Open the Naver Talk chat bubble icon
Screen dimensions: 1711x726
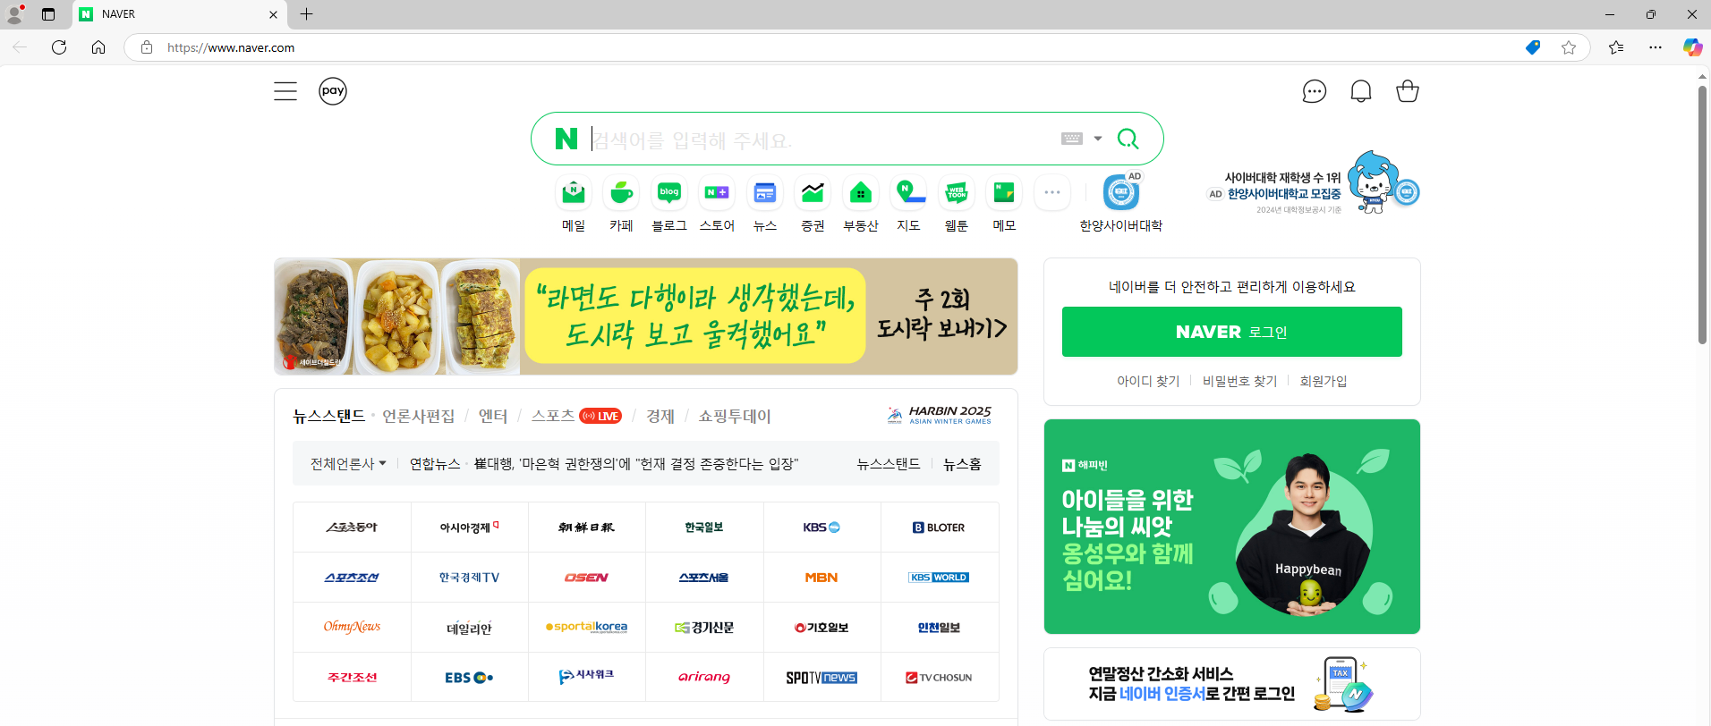click(1314, 91)
